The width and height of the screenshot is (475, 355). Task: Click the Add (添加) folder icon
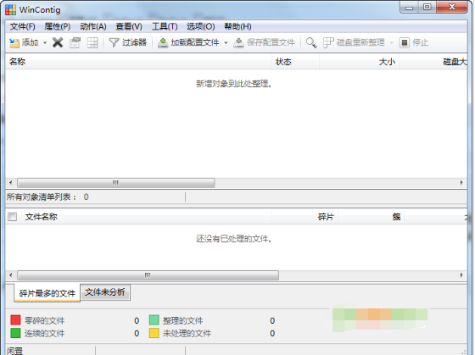pyautogui.click(x=14, y=42)
